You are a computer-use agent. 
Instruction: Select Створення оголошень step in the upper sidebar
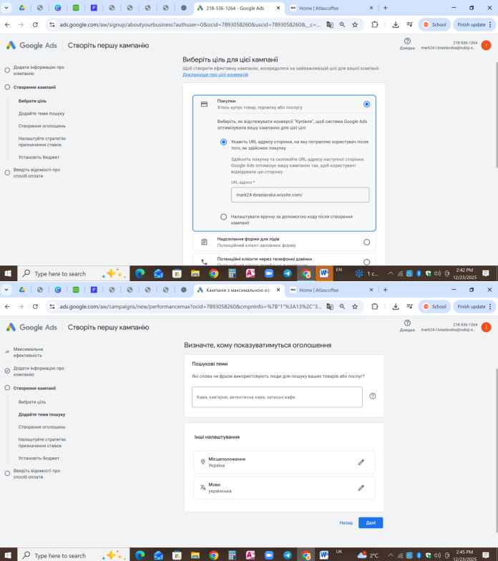point(41,126)
